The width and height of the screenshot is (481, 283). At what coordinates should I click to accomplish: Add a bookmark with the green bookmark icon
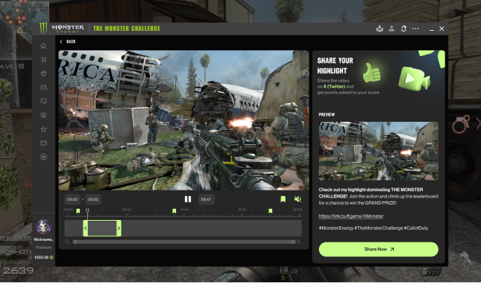pos(283,199)
